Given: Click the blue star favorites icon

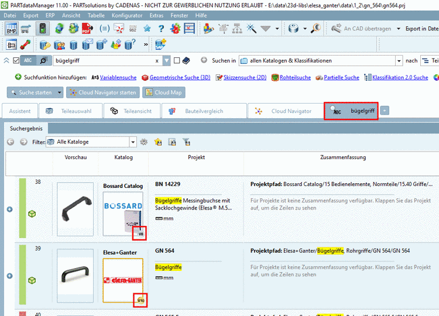Looking at the screenshot, I should [147, 29].
